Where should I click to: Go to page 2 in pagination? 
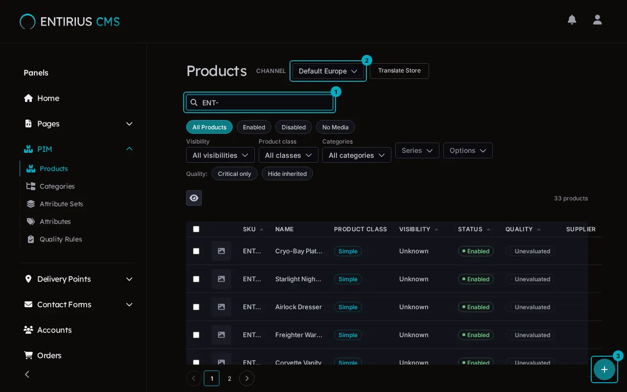point(229,378)
